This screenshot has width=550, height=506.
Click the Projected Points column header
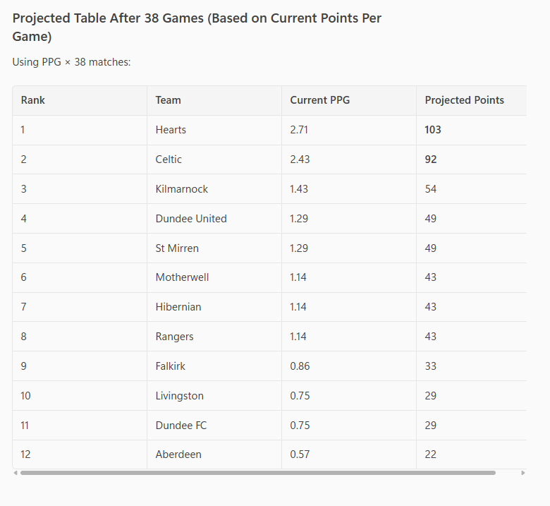pyautogui.click(x=464, y=100)
